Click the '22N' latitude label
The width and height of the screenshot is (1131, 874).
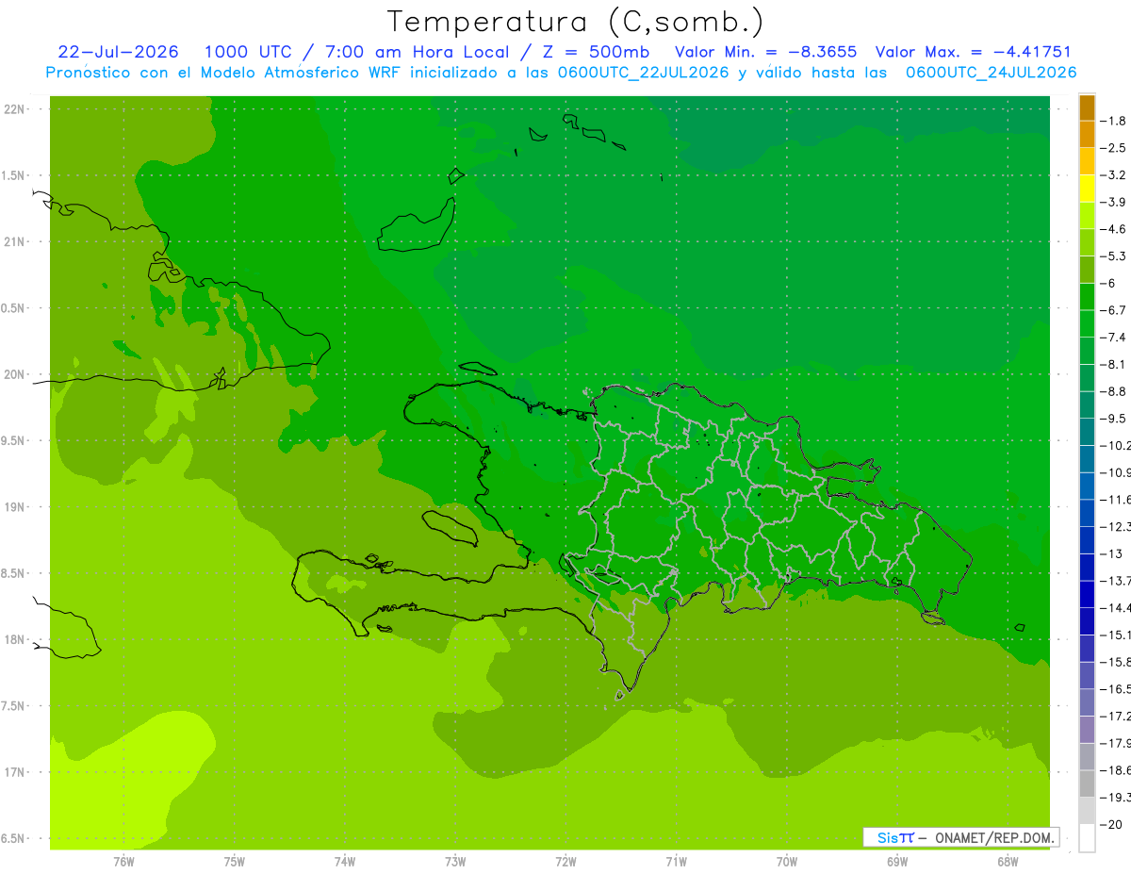pos(15,109)
